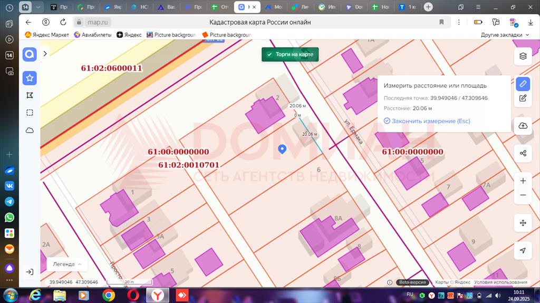Select the polygon draw tool in sidebar
The image size is (540, 303).
pos(30,95)
